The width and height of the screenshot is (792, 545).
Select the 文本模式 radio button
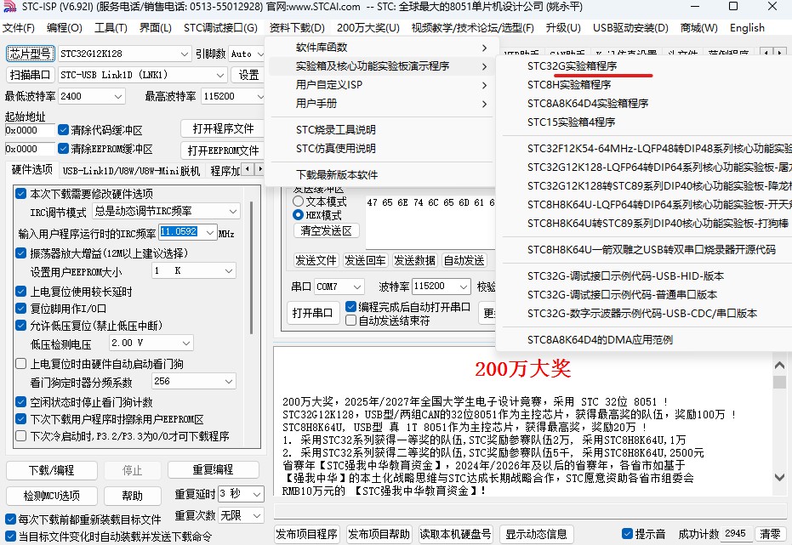(x=298, y=202)
